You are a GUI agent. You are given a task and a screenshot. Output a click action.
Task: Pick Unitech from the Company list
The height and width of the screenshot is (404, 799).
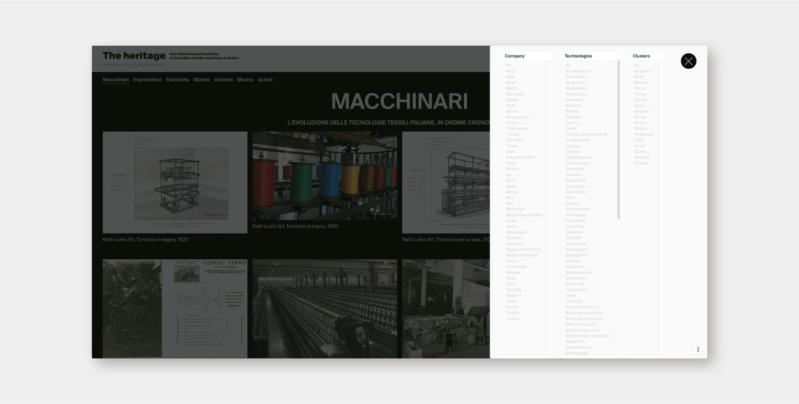pos(512,318)
